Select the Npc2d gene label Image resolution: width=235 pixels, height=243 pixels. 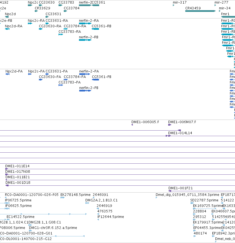point(10,14)
